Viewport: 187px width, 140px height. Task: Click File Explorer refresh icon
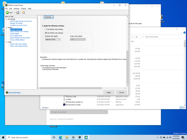pyautogui.click(x=137, y=37)
